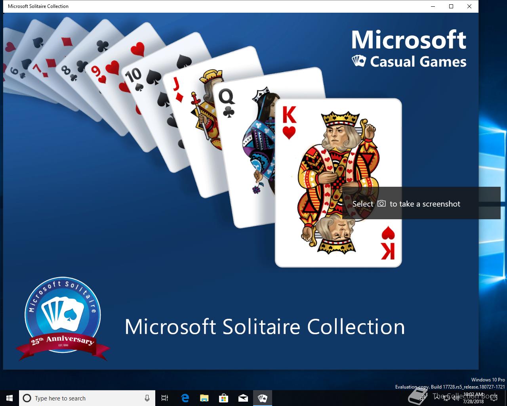Screen dimensions: 507x406
Task: Click the Cortana search circle icon
Action: (x=27, y=398)
